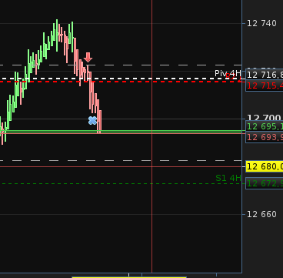Click the 12 660 price axis label
The image size is (283, 278).
point(261,214)
